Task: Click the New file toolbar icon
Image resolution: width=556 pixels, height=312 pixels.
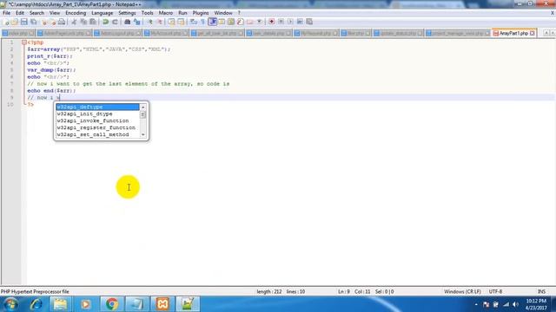Action: (6, 22)
